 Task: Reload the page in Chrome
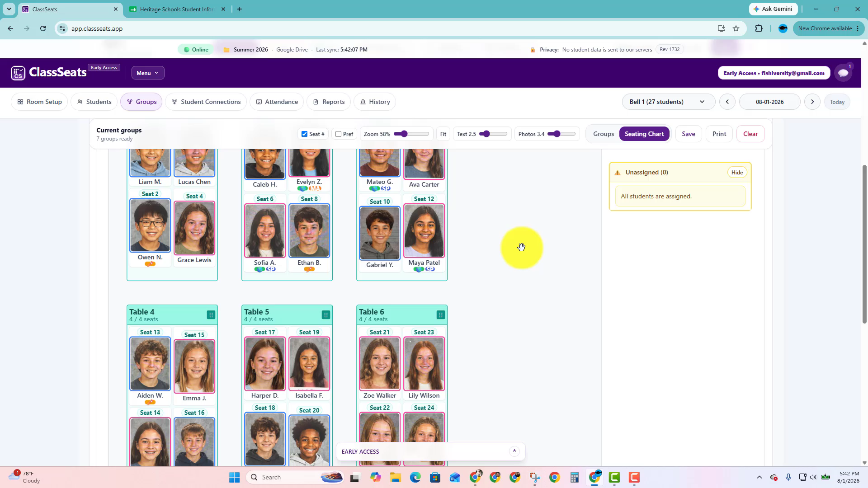pos(43,28)
